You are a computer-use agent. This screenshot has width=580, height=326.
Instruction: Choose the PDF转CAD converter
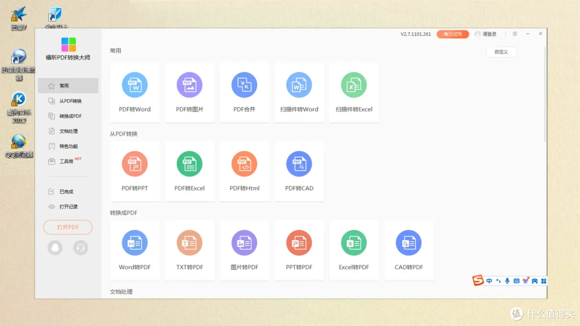(x=299, y=171)
